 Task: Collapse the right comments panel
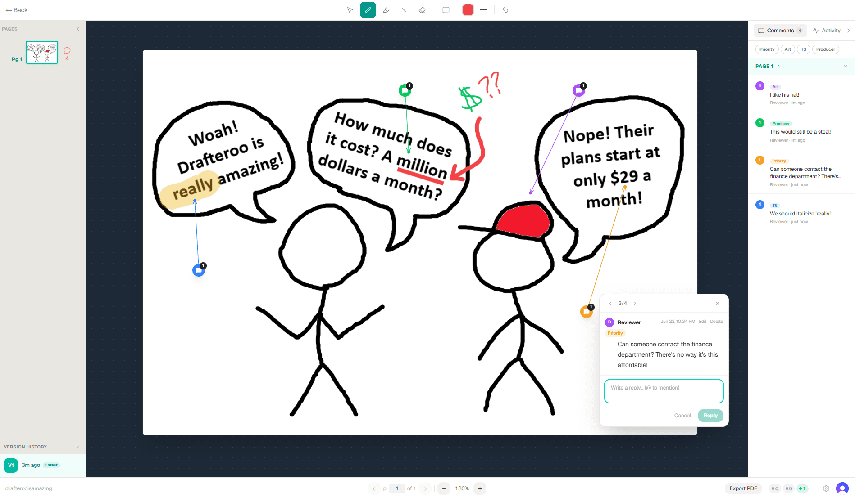849,31
